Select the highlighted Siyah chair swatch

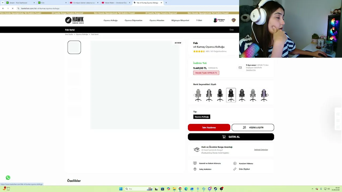(231, 95)
